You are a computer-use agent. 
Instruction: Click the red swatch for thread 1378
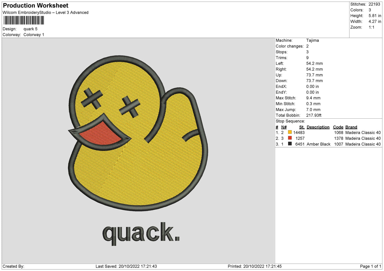(x=290, y=138)
